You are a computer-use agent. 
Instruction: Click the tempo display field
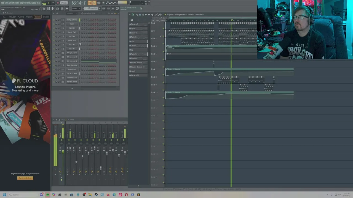(64, 3)
